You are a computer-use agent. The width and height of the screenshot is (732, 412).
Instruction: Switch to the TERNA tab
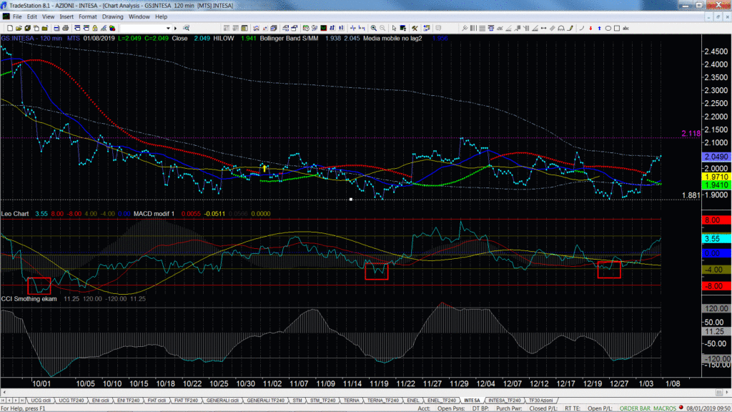coord(351,401)
